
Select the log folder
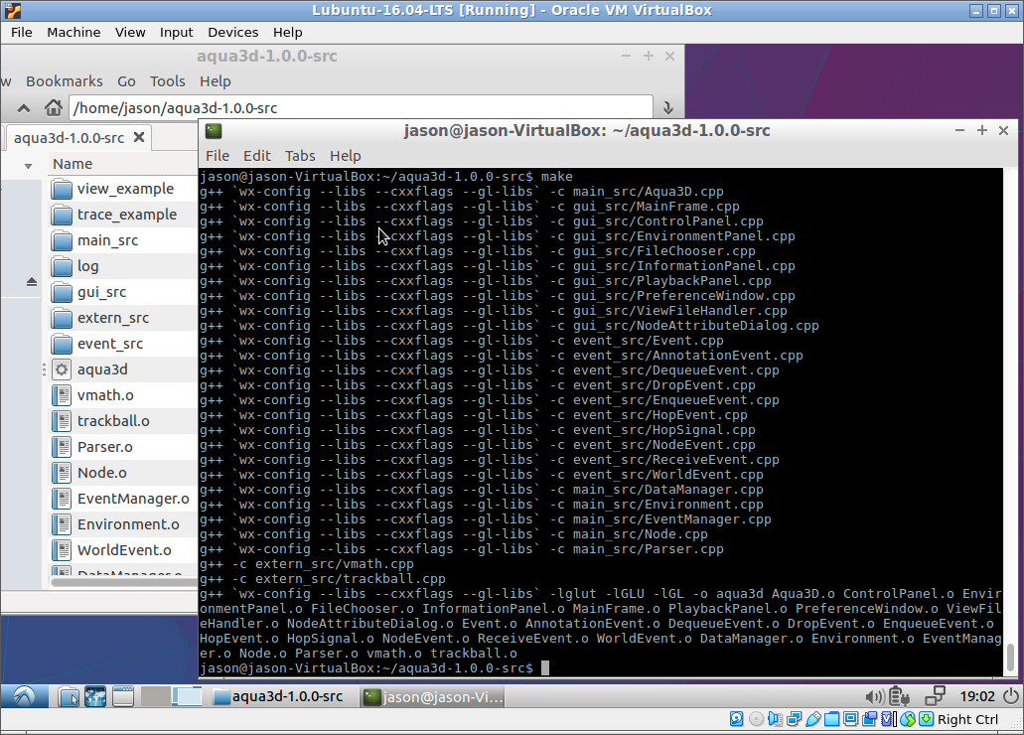[x=124, y=266]
